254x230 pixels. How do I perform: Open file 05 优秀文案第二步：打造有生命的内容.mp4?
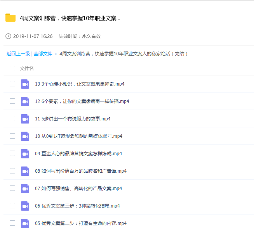coord(81,223)
